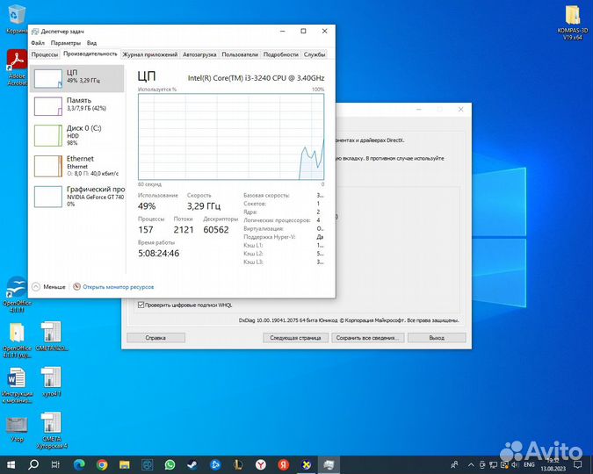Image resolution: width=593 pixels, height=474 pixels.
Task: Launch Google Chrome from the taskbar
Action: (x=102, y=464)
